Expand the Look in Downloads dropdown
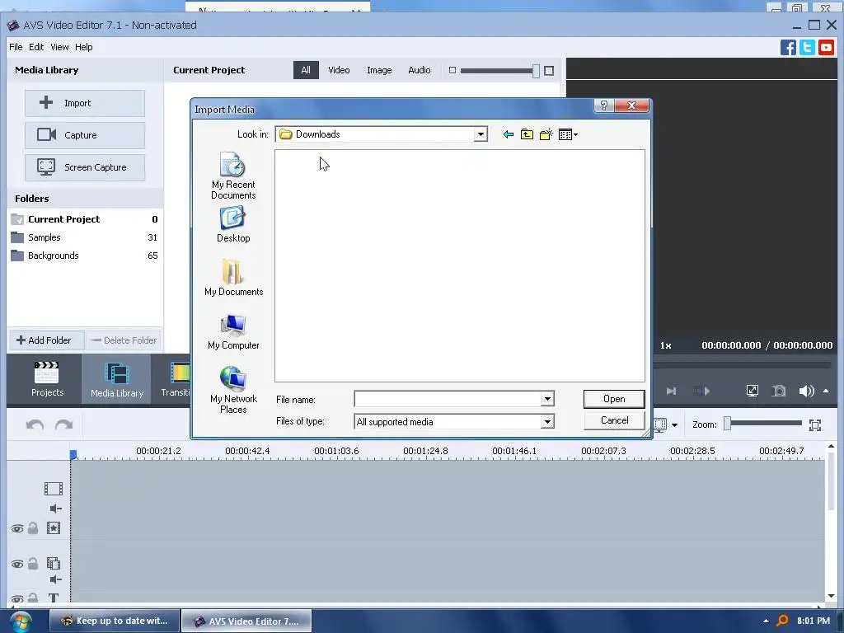 coord(481,134)
